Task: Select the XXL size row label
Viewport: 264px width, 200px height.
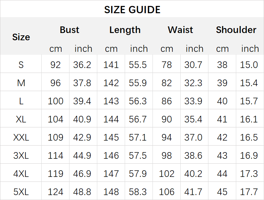Action: coord(21,137)
